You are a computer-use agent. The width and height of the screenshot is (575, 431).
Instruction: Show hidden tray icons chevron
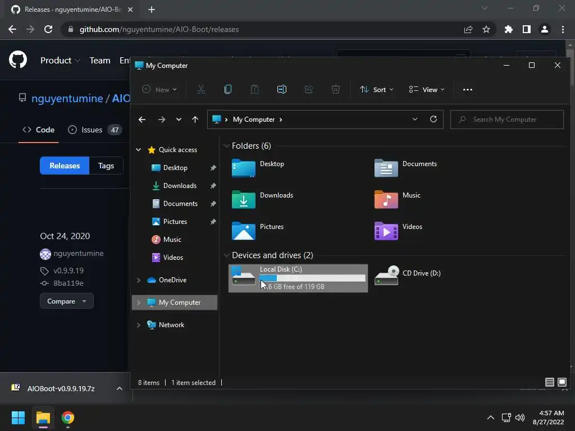pos(490,418)
